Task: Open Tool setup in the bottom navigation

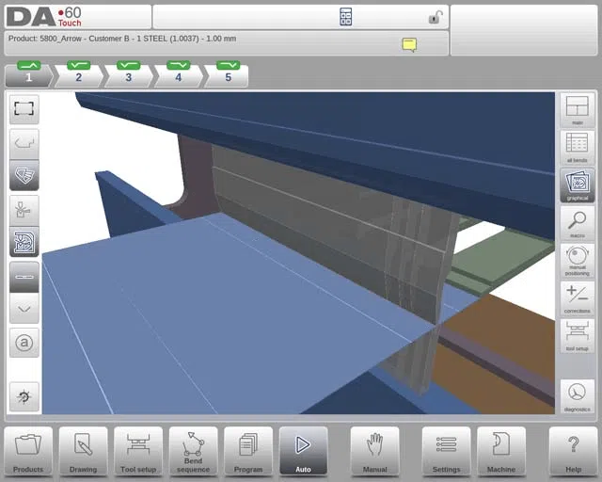Action: click(x=138, y=451)
